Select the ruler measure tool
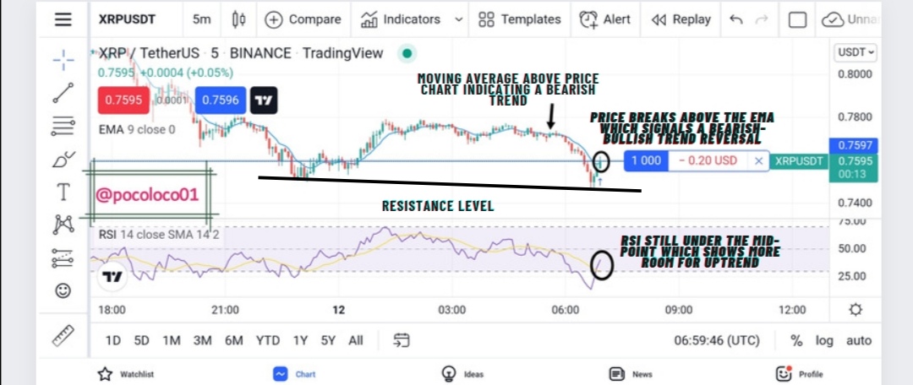 pos(63,335)
